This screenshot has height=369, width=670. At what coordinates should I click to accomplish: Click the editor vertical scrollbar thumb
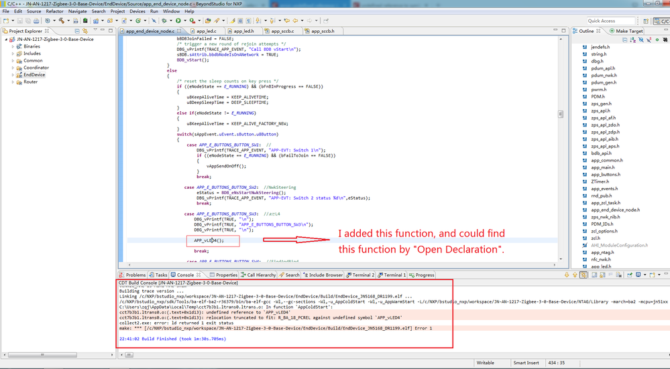(560, 115)
